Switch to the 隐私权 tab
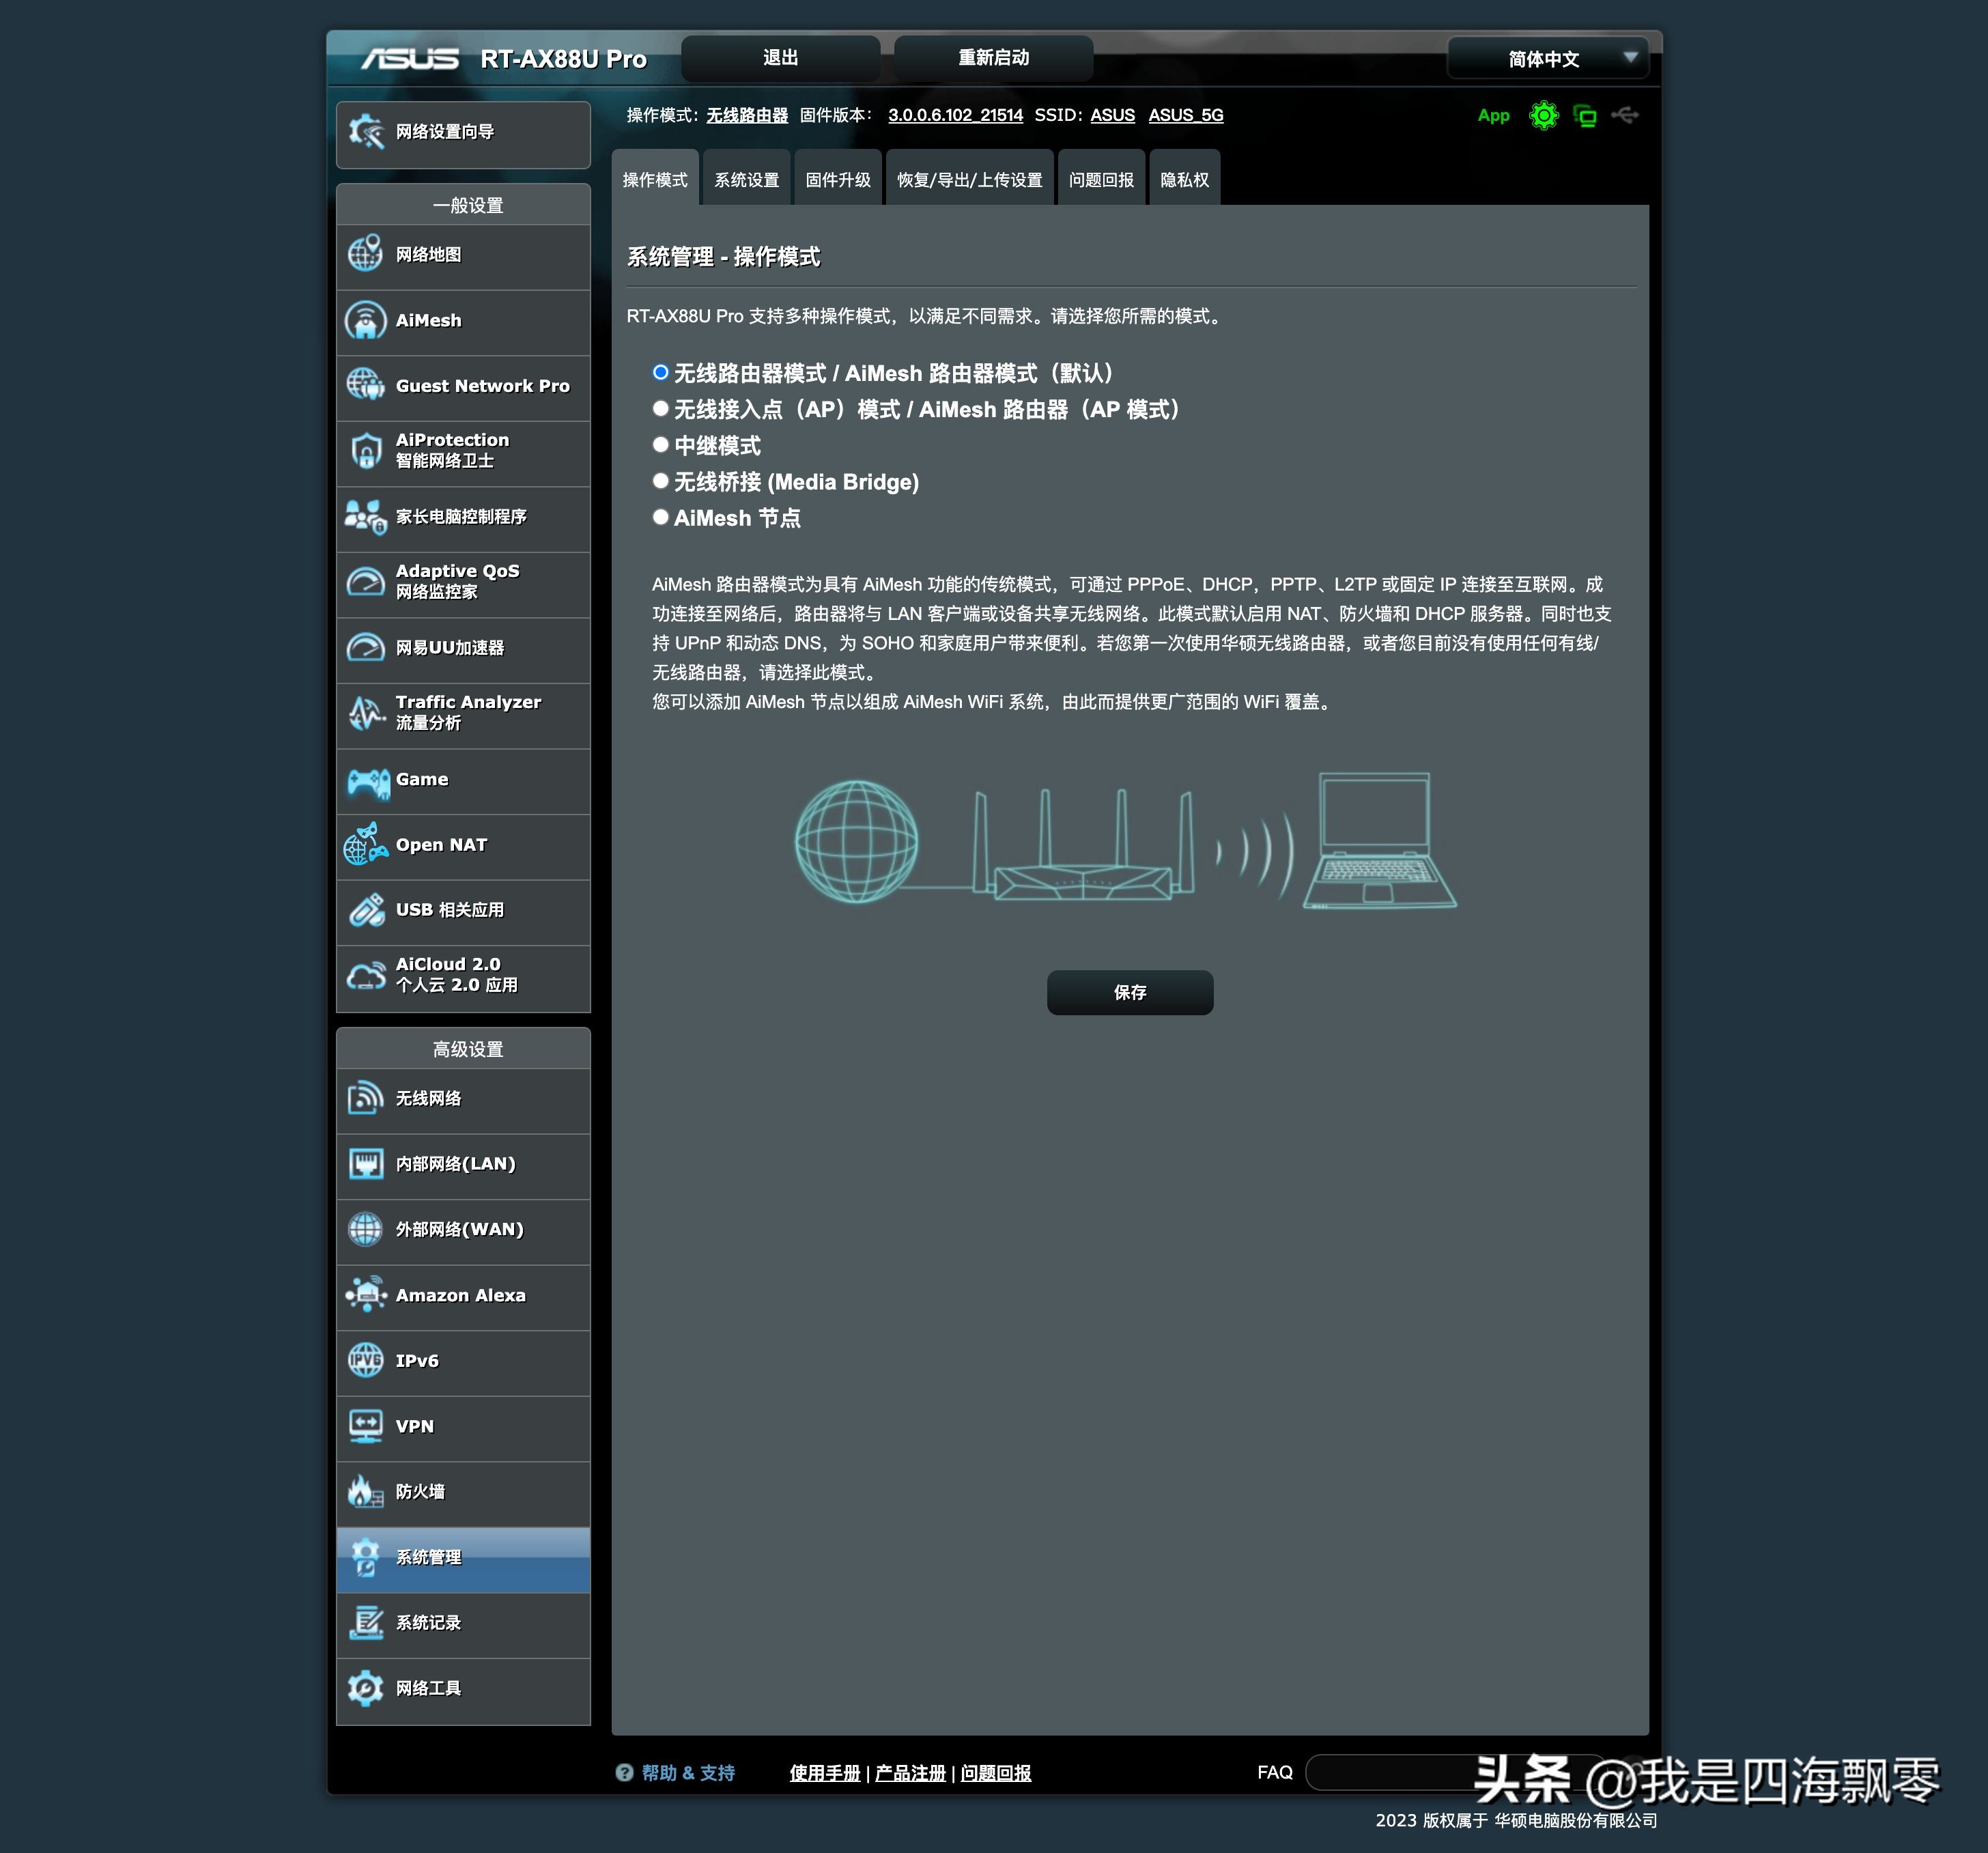 pos(1185,179)
